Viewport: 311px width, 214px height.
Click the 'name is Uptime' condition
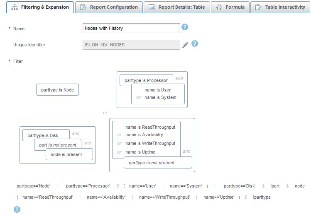[140, 152]
